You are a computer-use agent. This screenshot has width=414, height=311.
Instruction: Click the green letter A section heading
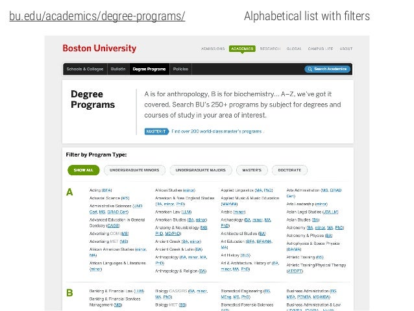[x=69, y=192]
